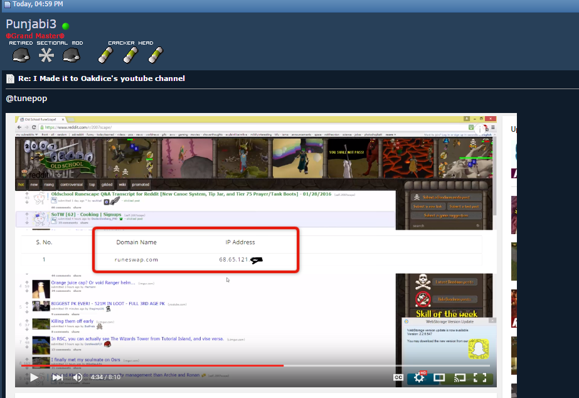Click browser back arrow in video
Viewport: 579px width, 398px height.
tap(19, 127)
